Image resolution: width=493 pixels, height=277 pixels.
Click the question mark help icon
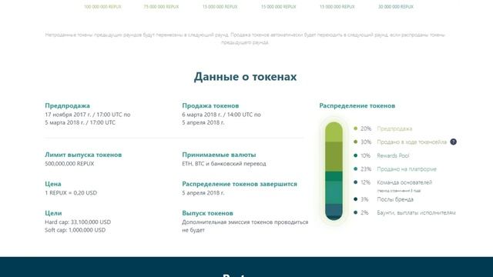[453, 142]
